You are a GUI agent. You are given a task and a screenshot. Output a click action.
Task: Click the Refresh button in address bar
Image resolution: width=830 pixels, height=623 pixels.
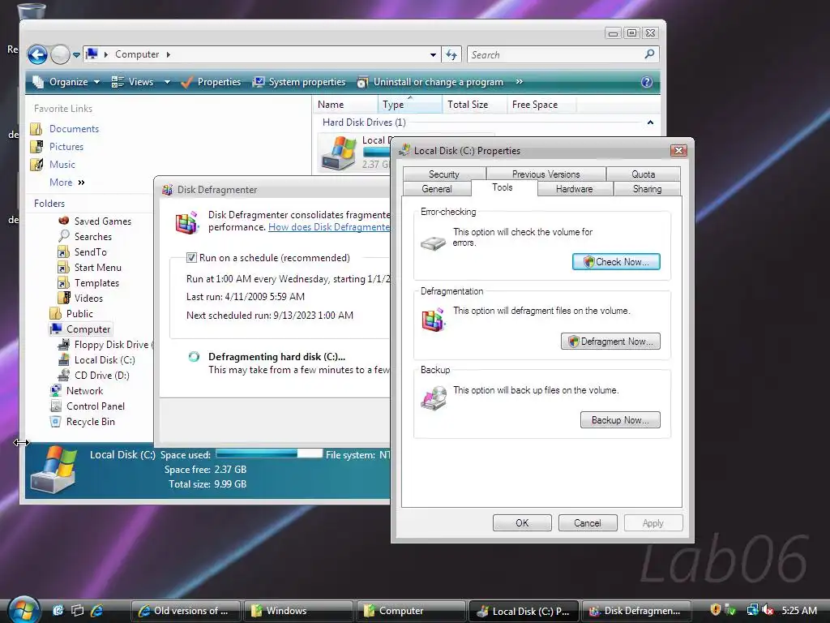click(451, 54)
